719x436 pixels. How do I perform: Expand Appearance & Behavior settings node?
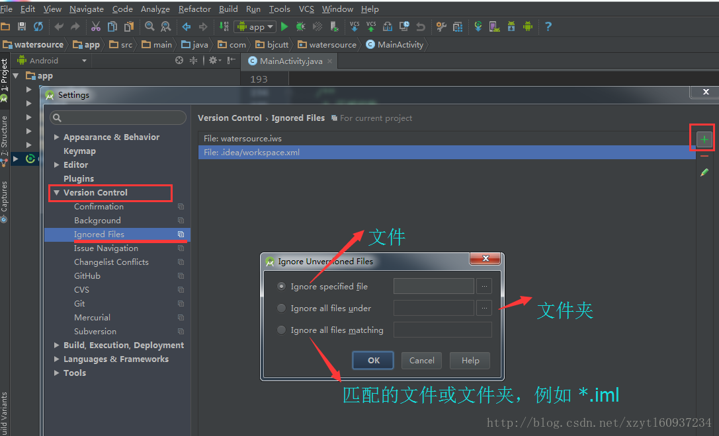point(56,137)
